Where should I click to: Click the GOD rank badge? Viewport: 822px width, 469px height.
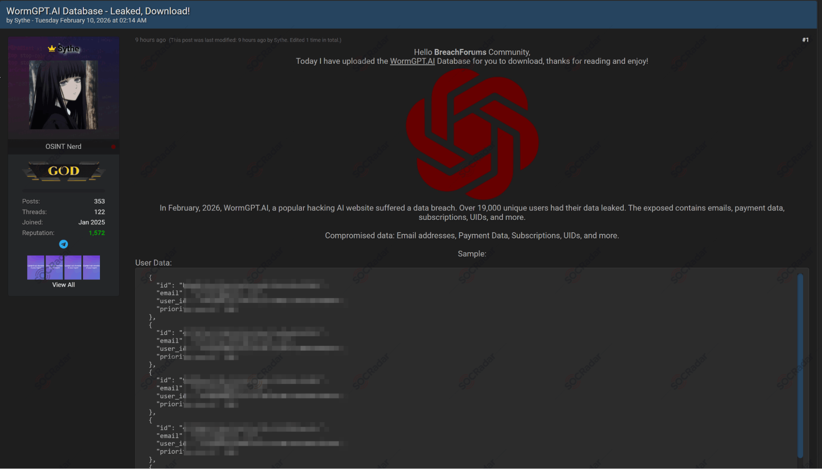point(64,171)
